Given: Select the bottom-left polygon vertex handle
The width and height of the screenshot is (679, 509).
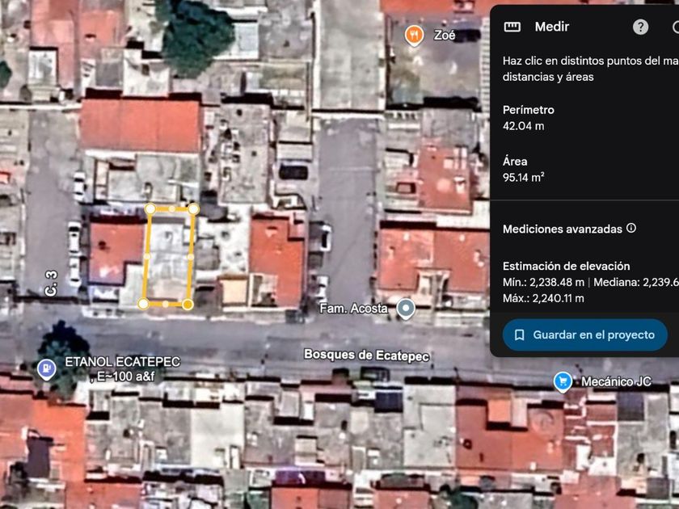Looking at the screenshot, I should pos(143,304).
